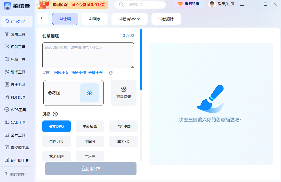Click the 立即创作 button
The width and height of the screenshot is (281, 182).
pos(91,169)
